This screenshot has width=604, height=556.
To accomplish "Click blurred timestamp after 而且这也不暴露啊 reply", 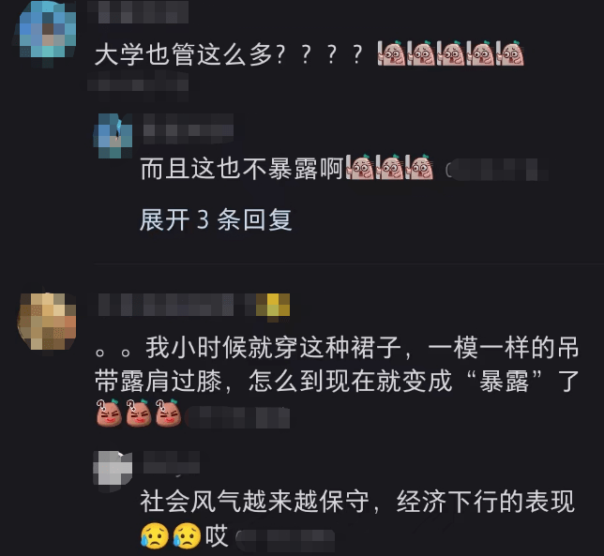I will pos(496,170).
